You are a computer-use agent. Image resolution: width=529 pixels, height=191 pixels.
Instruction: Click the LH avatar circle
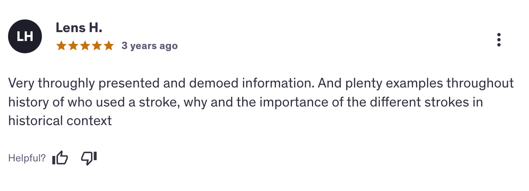point(25,36)
